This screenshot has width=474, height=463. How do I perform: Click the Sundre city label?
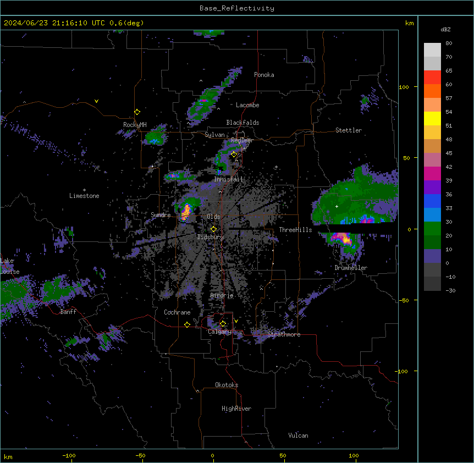point(161,215)
